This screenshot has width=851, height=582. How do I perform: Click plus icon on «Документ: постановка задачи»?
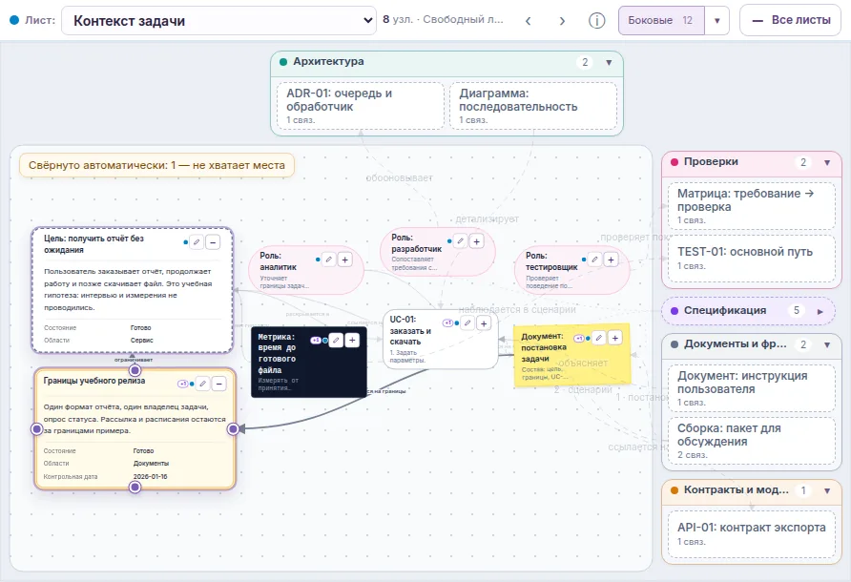pyautogui.click(x=615, y=338)
